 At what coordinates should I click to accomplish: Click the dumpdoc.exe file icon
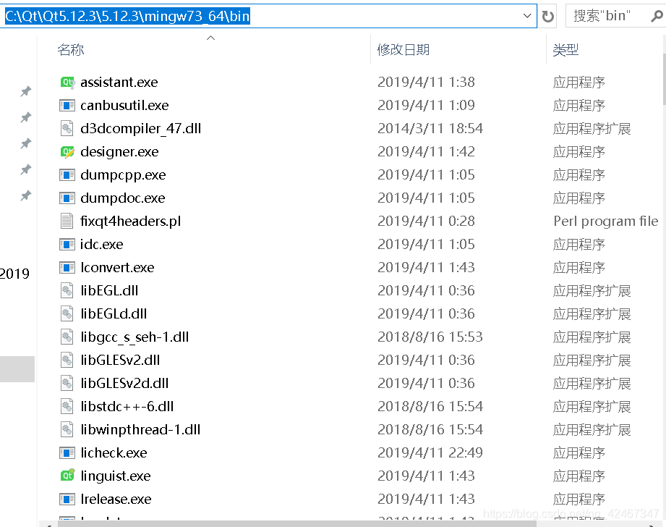click(x=67, y=198)
